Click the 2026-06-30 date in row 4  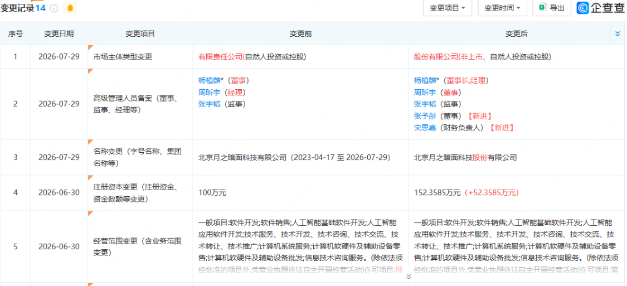pos(59,193)
